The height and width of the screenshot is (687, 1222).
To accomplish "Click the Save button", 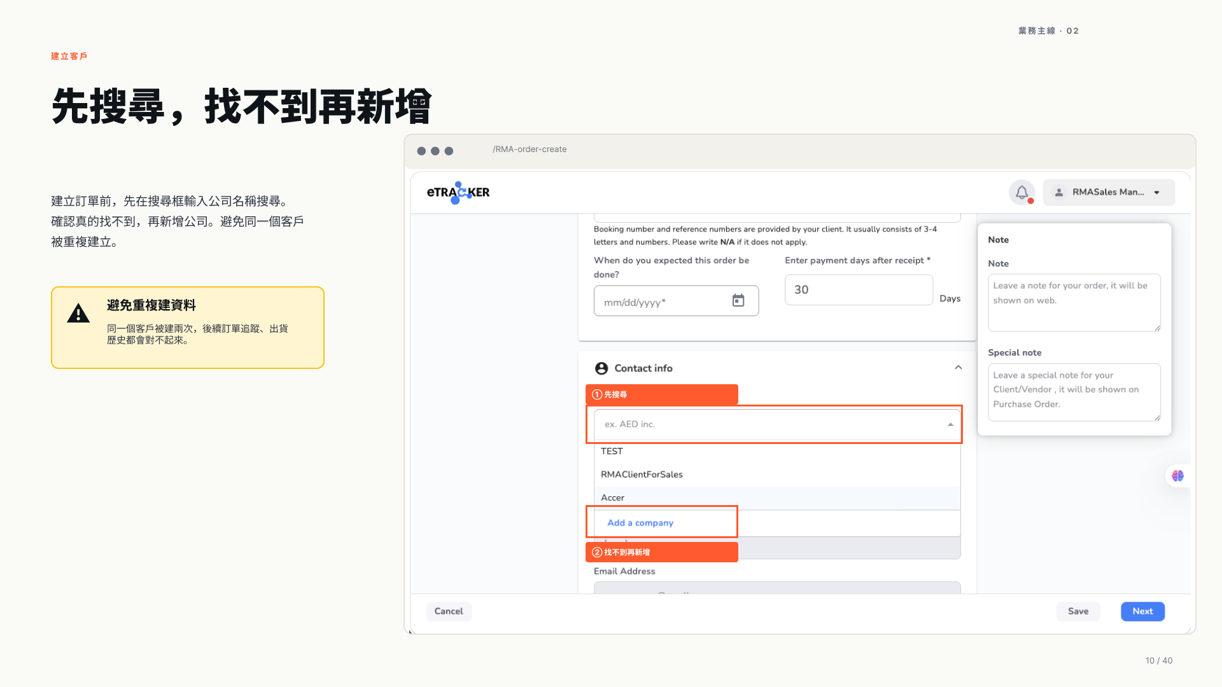I will pyautogui.click(x=1078, y=611).
